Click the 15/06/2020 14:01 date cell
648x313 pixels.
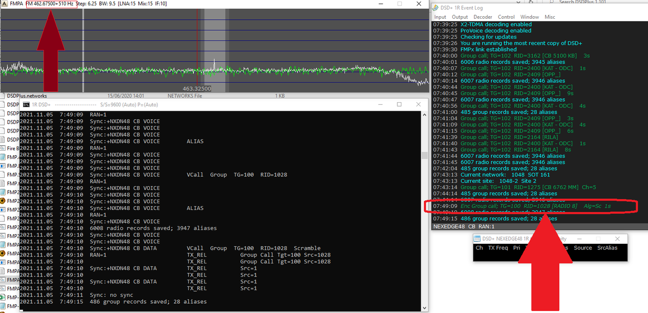[126, 96]
